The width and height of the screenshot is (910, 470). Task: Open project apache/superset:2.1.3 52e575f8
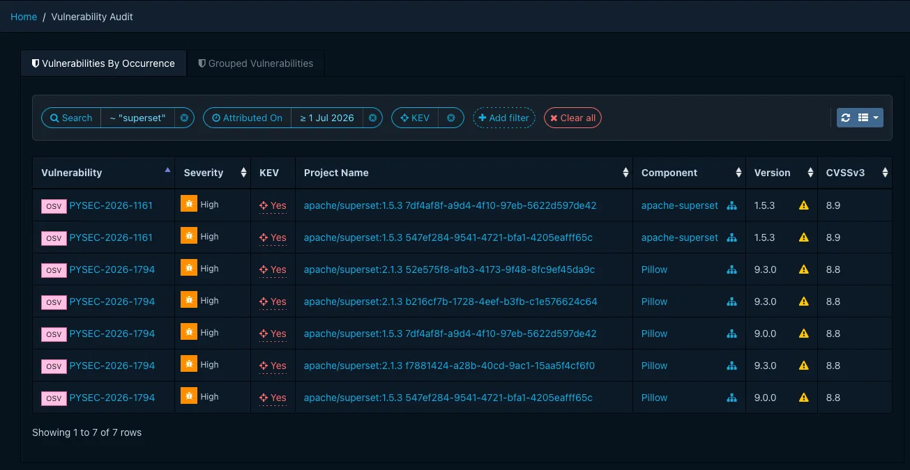tap(449, 269)
